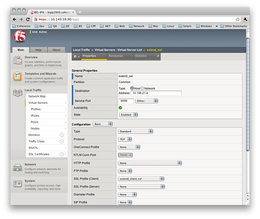The height and width of the screenshot is (219, 260).
Task: Close the BIG-IP browser tab
Action: click(x=73, y=13)
